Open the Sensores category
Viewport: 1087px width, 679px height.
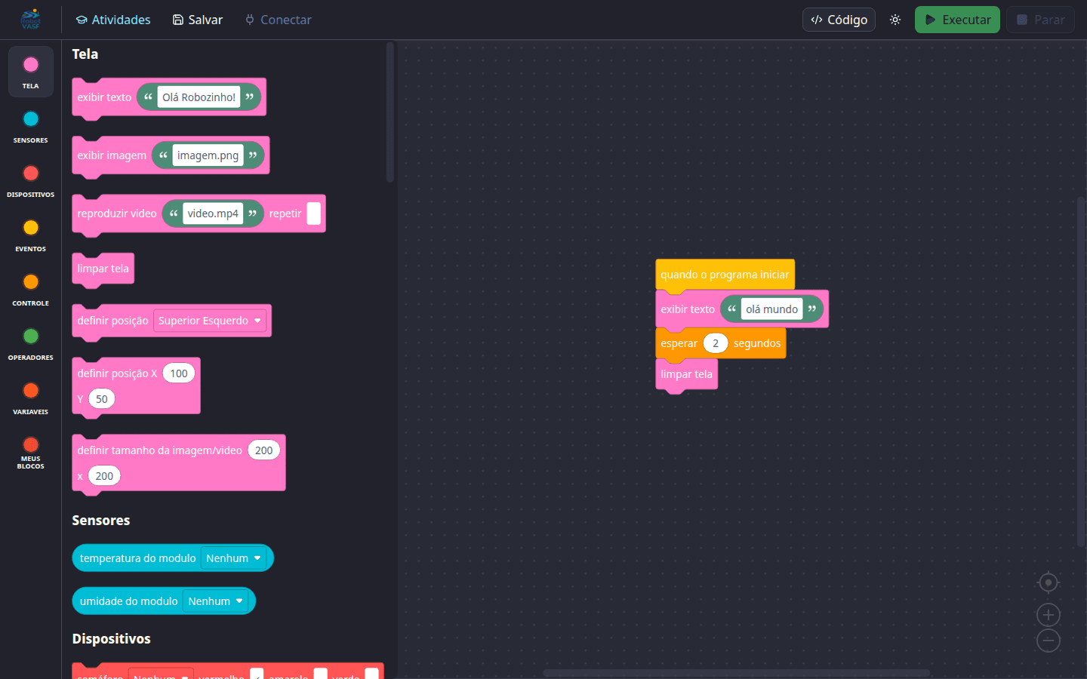pos(31,126)
